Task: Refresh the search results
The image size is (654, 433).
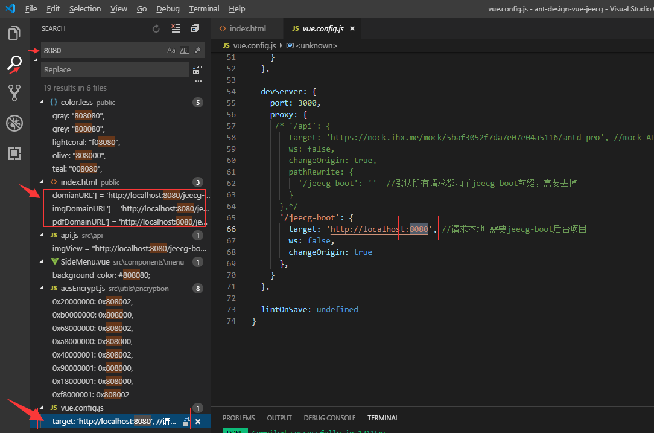Action: [x=156, y=28]
